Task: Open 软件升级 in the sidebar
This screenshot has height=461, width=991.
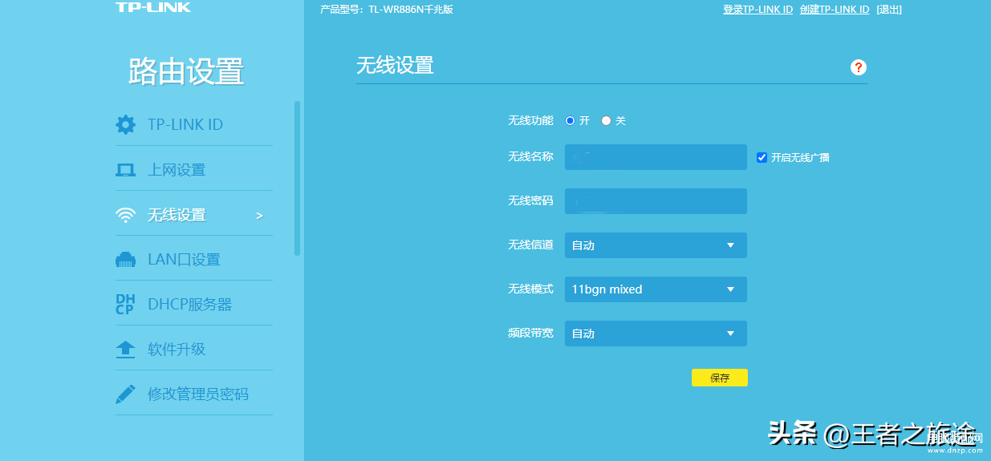Action: pos(177,350)
